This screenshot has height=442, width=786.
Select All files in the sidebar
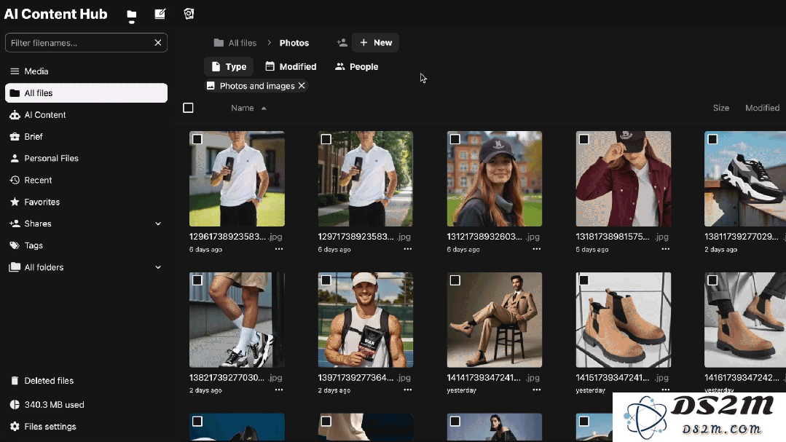click(x=86, y=92)
